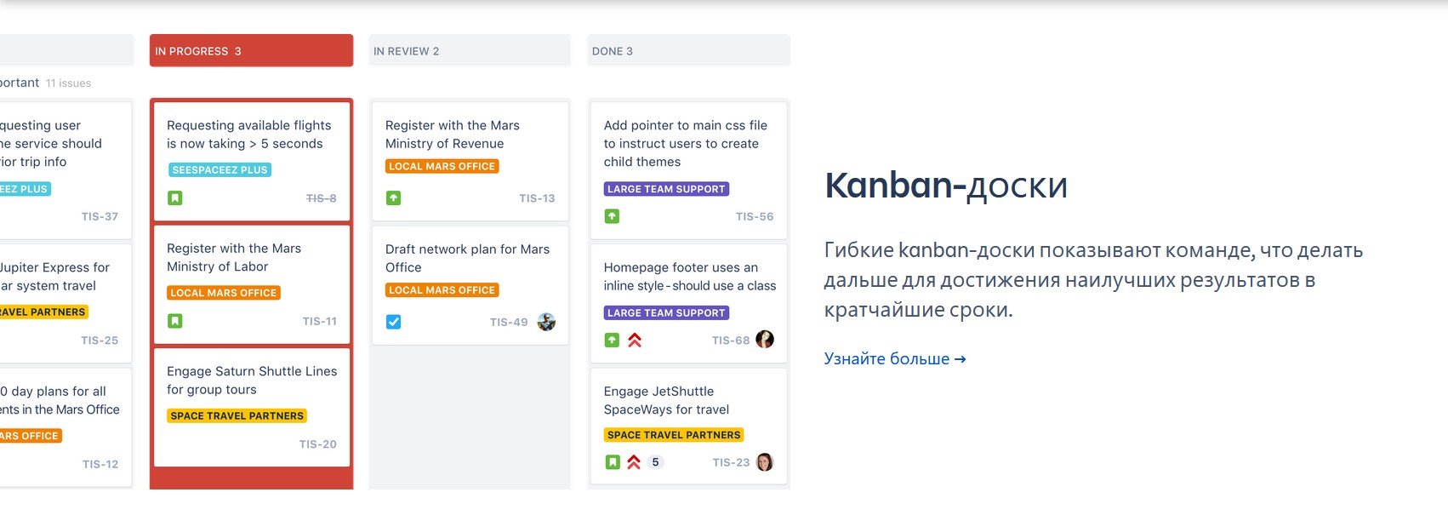This screenshot has width=1448, height=515.
Task: Click the green improvement icon on TIS-56 card
Action: coord(612,216)
